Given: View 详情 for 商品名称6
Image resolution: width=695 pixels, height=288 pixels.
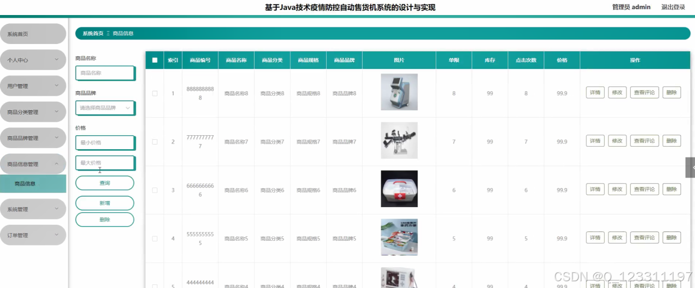Looking at the screenshot, I should click(x=595, y=190).
